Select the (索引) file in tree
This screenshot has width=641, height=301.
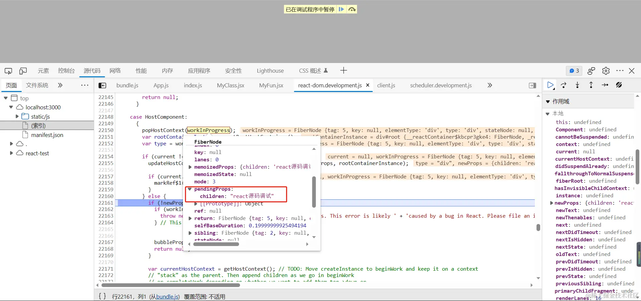38,126
